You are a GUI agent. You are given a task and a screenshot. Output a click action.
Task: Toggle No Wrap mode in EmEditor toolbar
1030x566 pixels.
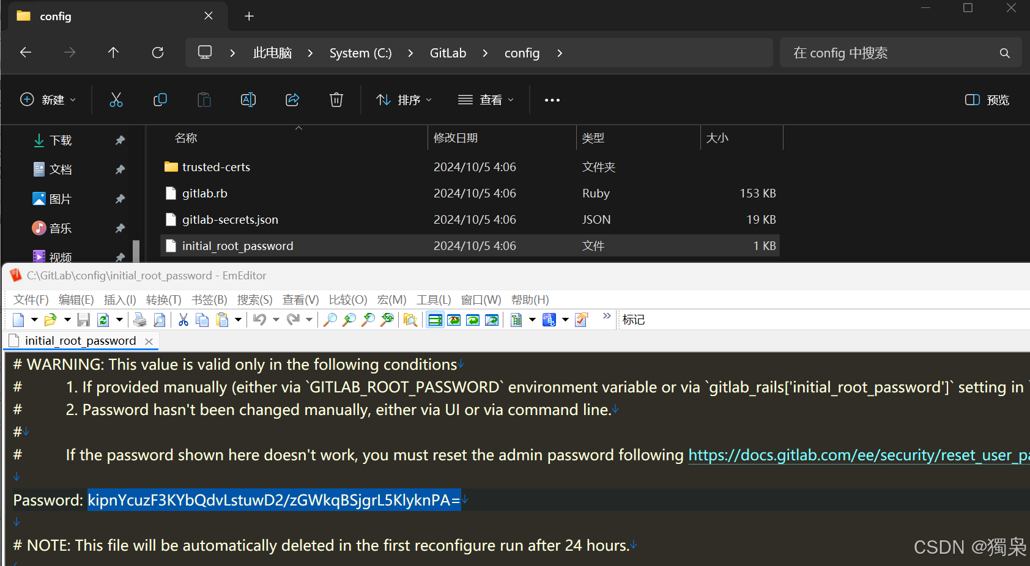point(435,320)
